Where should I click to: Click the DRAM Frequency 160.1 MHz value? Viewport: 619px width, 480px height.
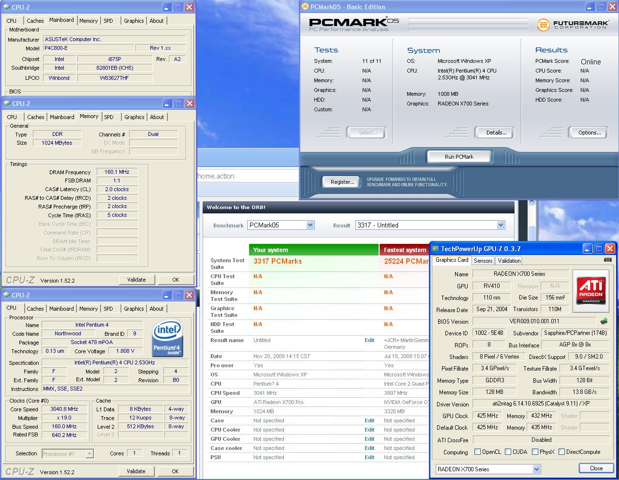[x=117, y=172]
